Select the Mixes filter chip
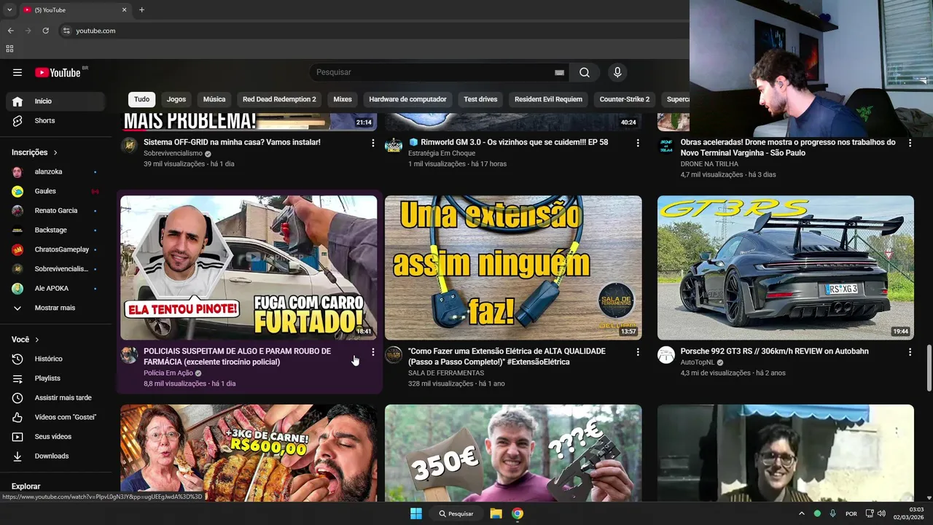933x525 pixels. [x=343, y=99]
